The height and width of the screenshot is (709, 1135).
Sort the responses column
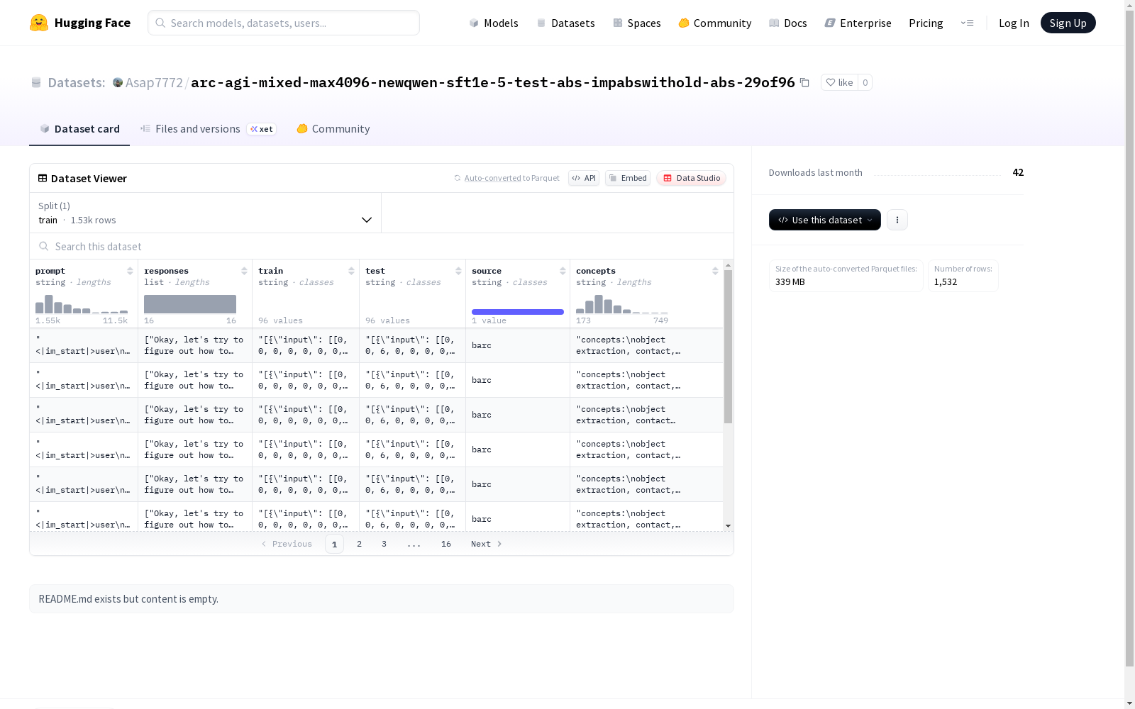pos(244,271)
